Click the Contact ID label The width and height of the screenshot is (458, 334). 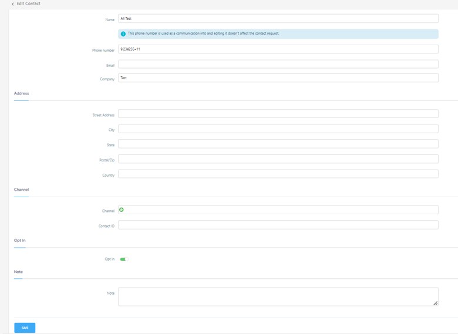106,226
